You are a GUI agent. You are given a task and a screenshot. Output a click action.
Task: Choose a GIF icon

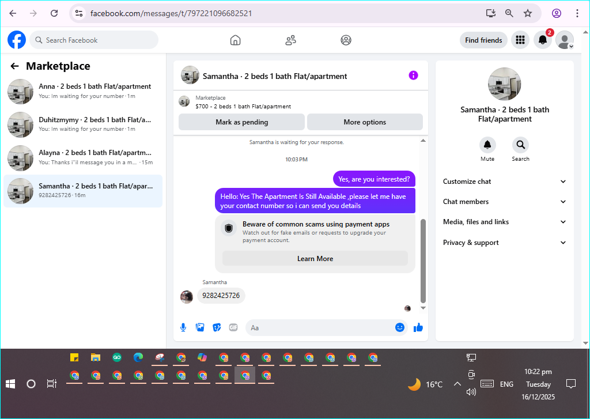233,327
